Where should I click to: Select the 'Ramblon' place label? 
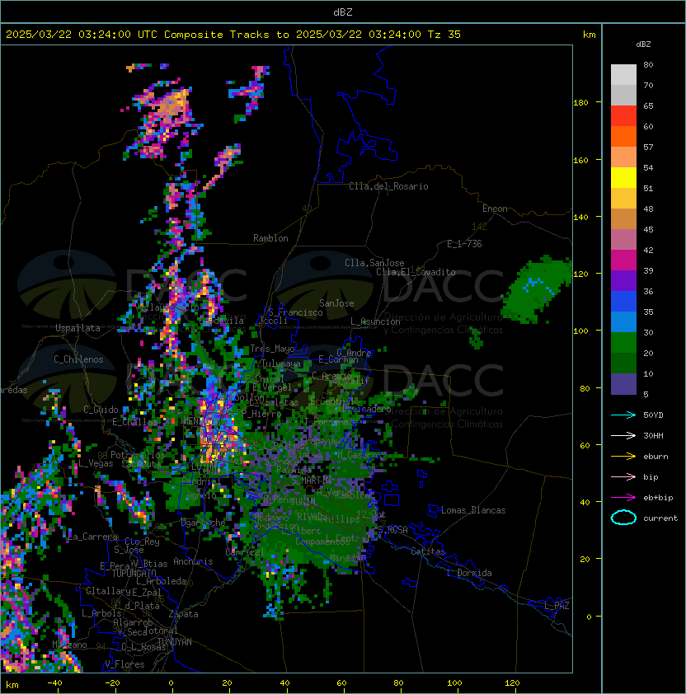point(270,238)
